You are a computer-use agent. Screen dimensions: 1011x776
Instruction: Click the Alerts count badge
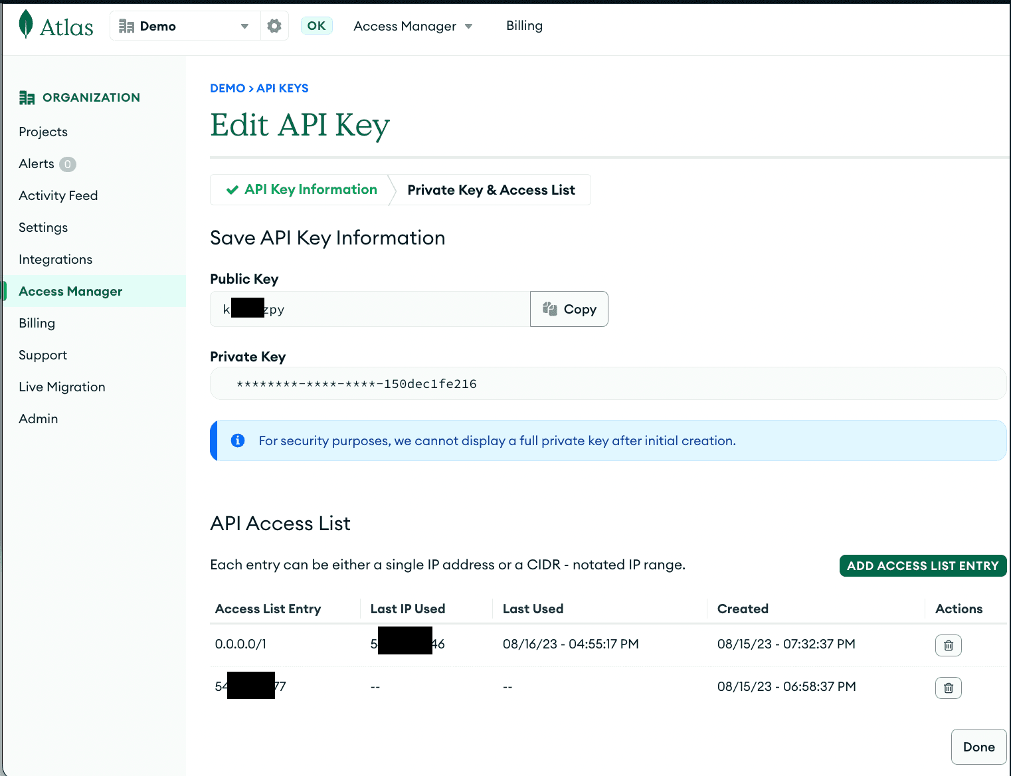68,164
